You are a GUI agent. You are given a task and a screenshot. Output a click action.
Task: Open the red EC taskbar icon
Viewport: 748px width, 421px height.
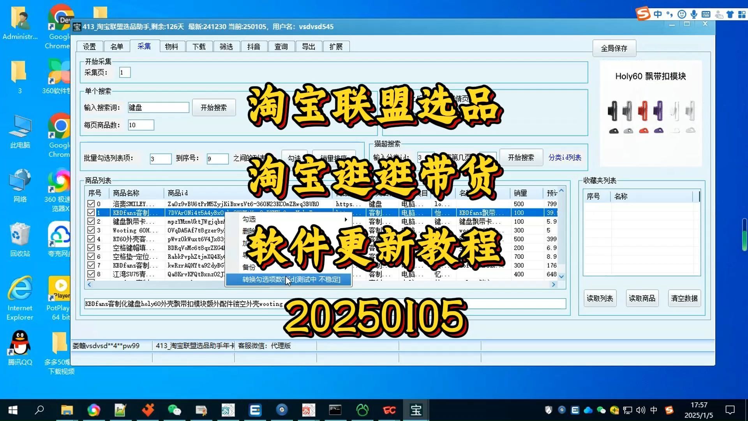tap(389, 410)
